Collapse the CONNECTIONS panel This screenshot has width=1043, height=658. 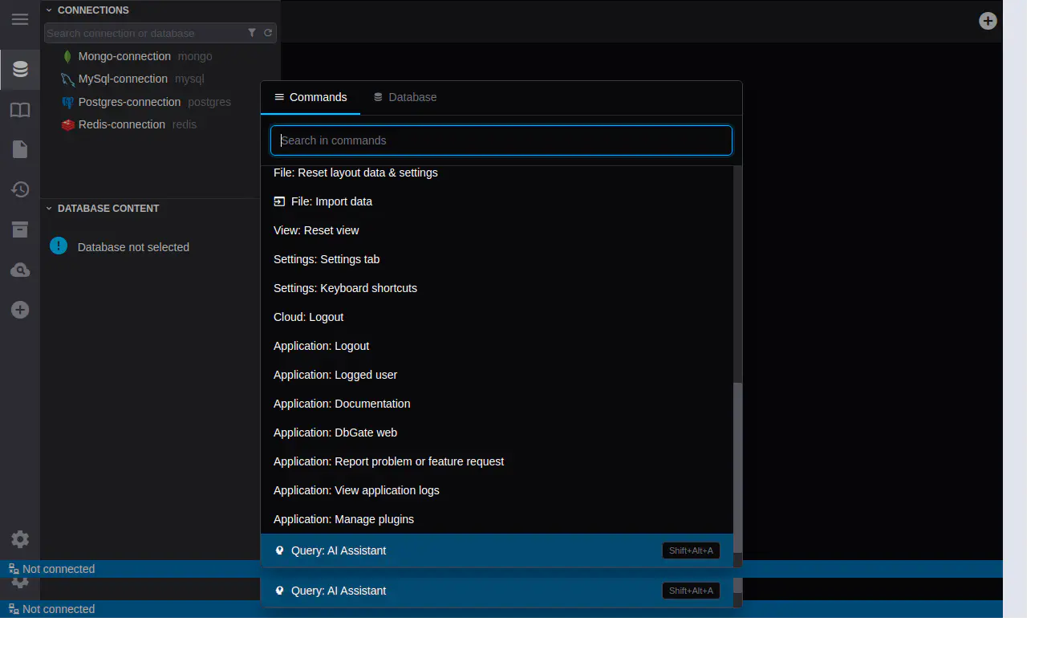49,10
